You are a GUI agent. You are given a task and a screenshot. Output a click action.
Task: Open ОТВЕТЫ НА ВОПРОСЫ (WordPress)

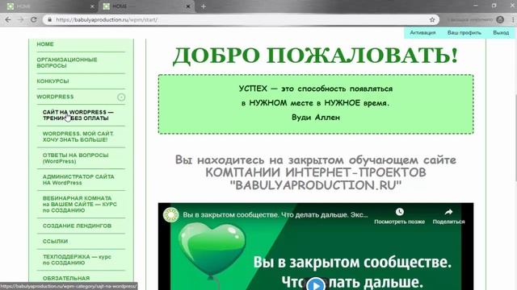tap(75, 158)
